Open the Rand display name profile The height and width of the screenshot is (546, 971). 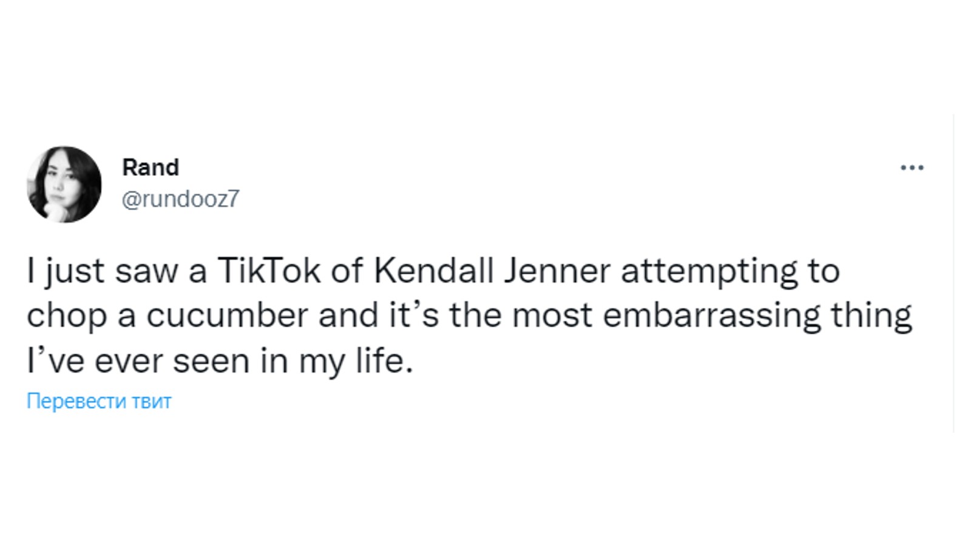[151, 167]
